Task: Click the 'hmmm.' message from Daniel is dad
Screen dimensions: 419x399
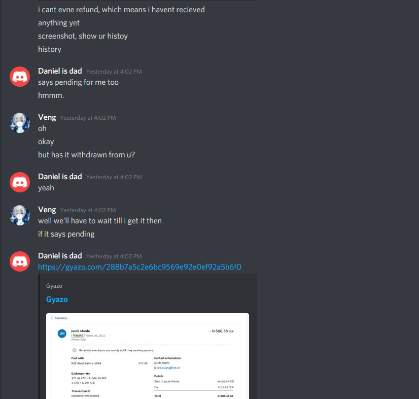Action: coord(51,95)
